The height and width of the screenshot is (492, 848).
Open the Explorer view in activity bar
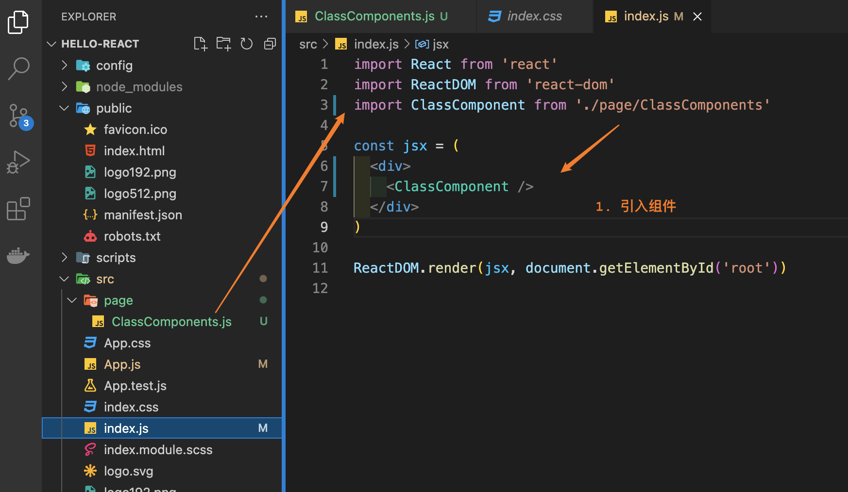tap(18, 22)
